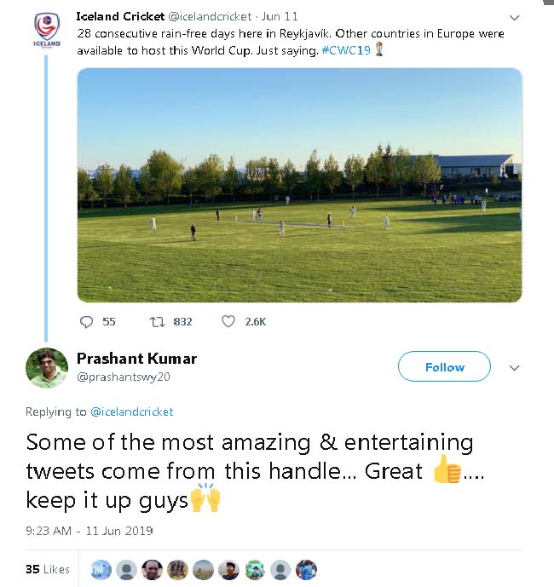
Task: Click the 9:23 AM - 11 Jun 2019 timestamp
Action: pyautogui.click(x=89, y=531)
